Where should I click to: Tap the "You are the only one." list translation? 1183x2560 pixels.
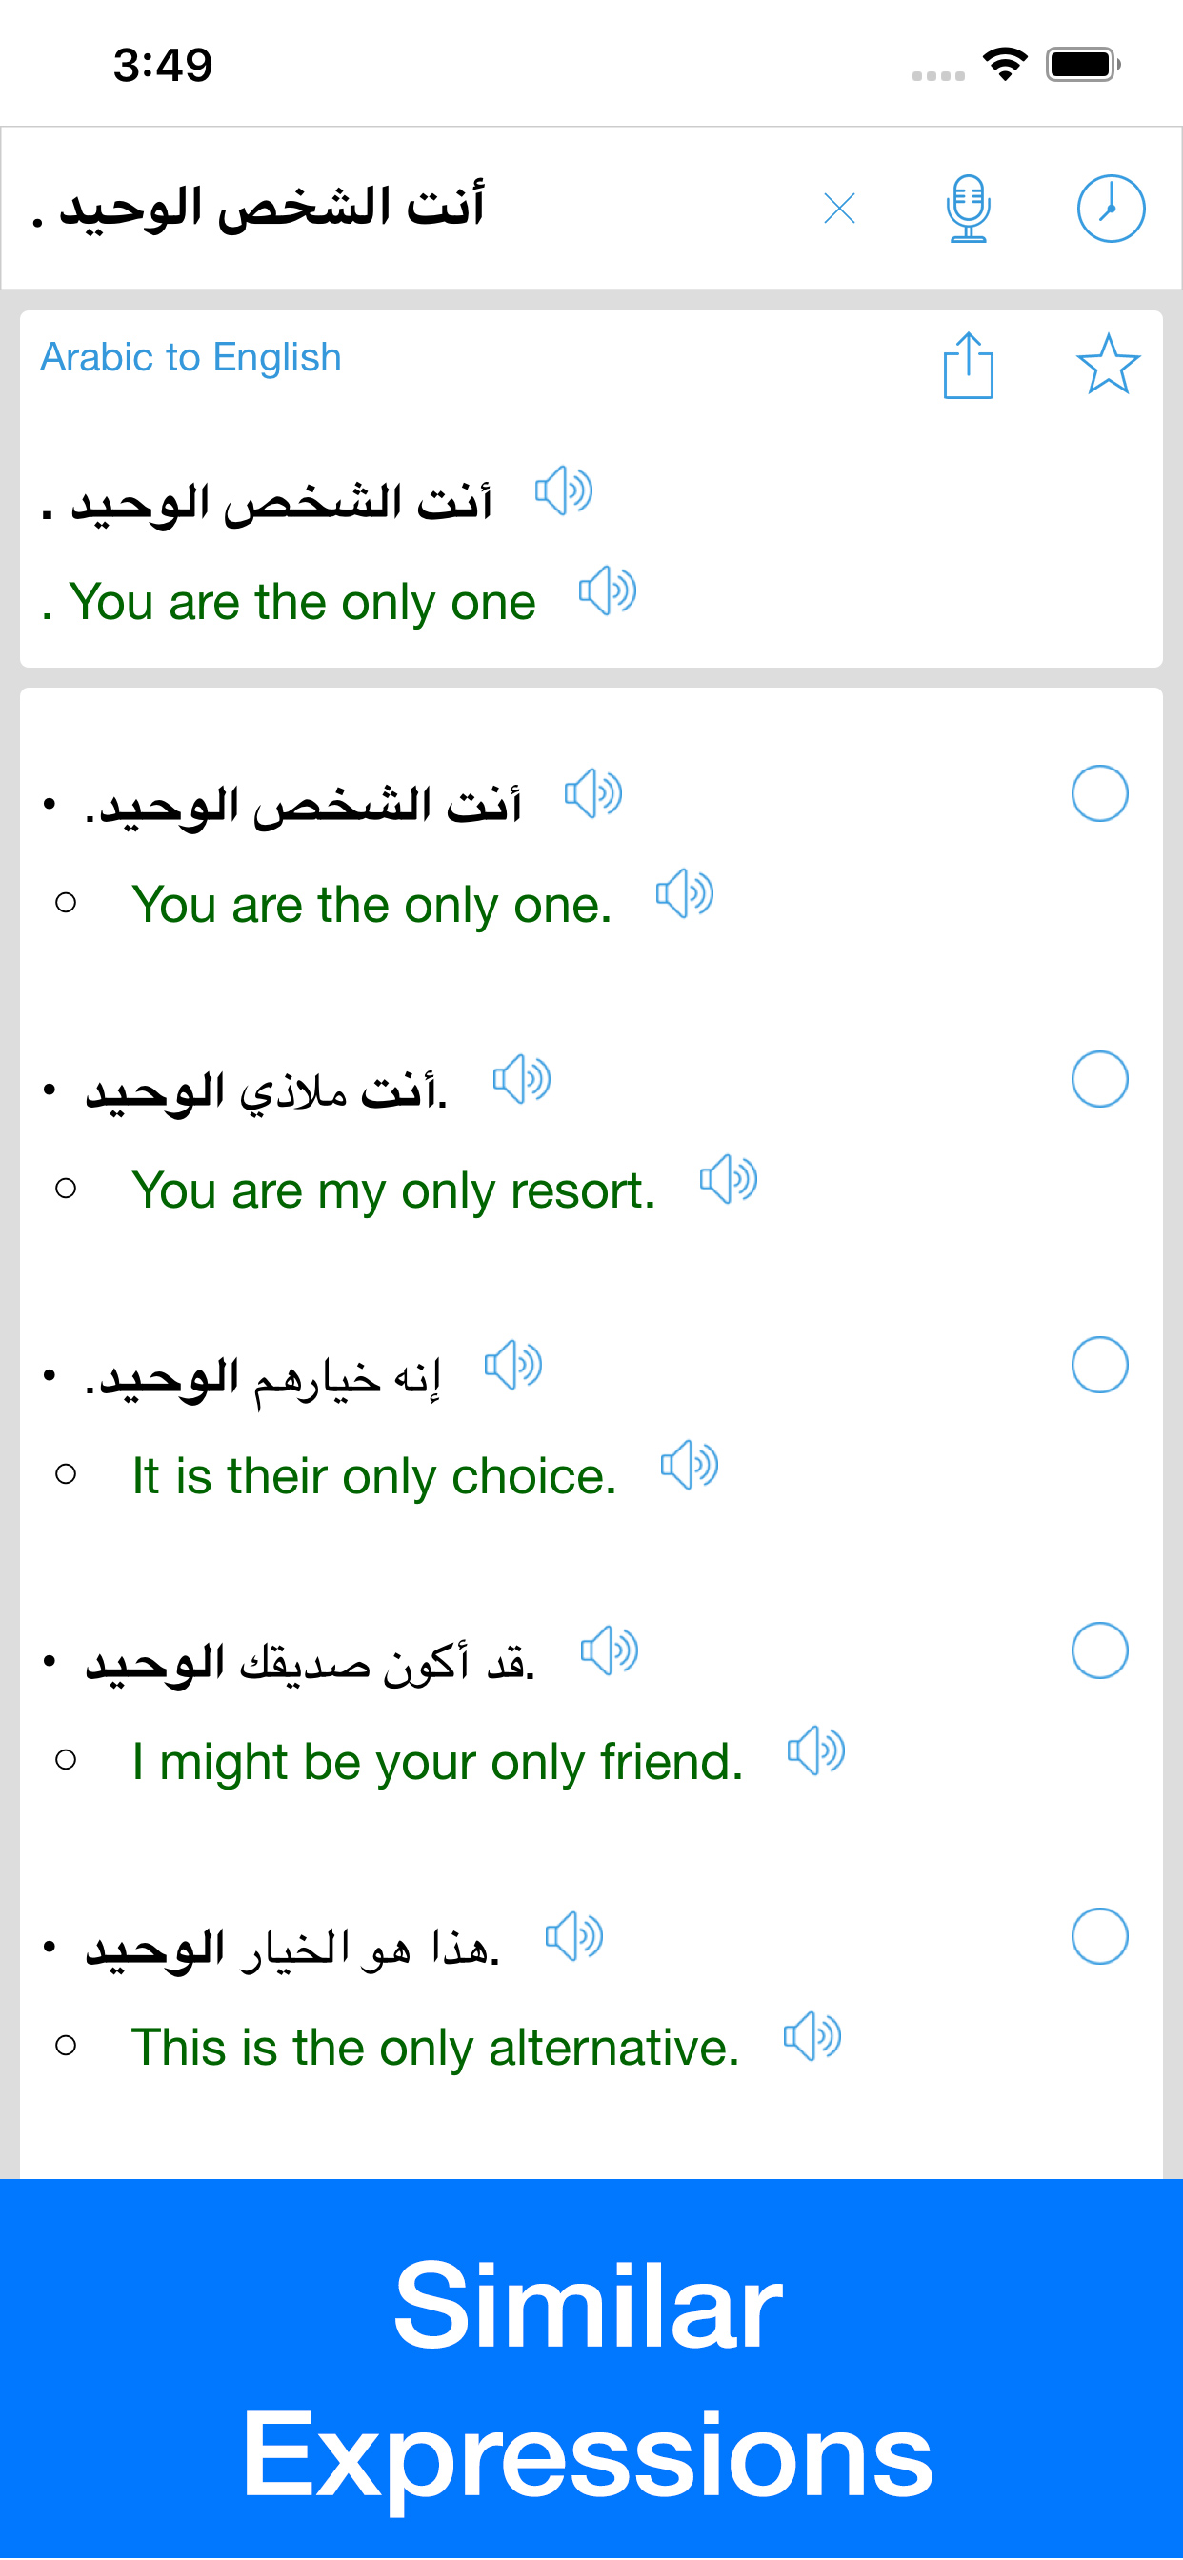371,905
